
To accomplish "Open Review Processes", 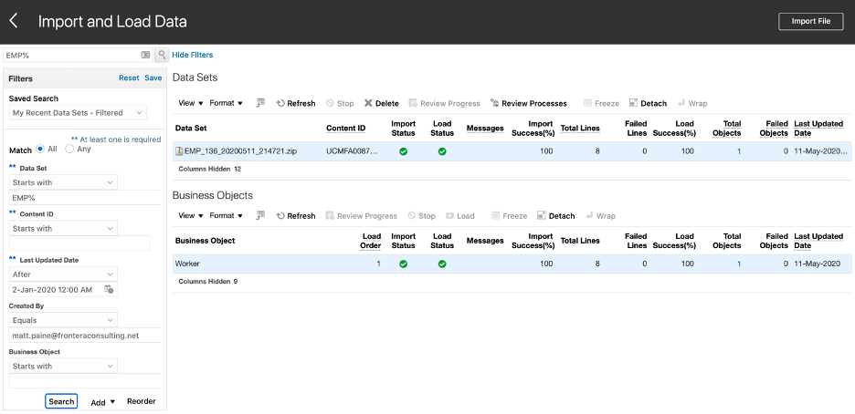I will (x=528, y=103).
